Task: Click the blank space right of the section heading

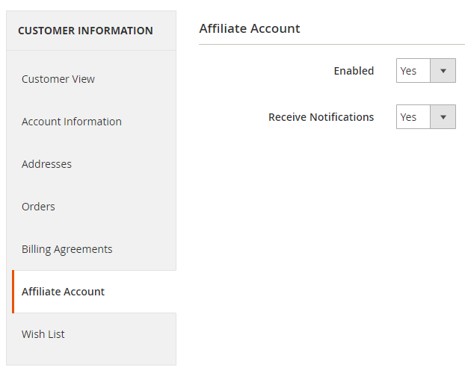Action: point(381,28)
